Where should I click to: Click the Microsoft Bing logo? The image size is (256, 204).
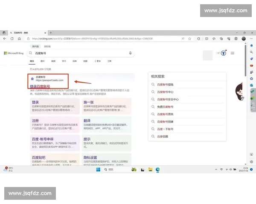[x=14, y=53]
